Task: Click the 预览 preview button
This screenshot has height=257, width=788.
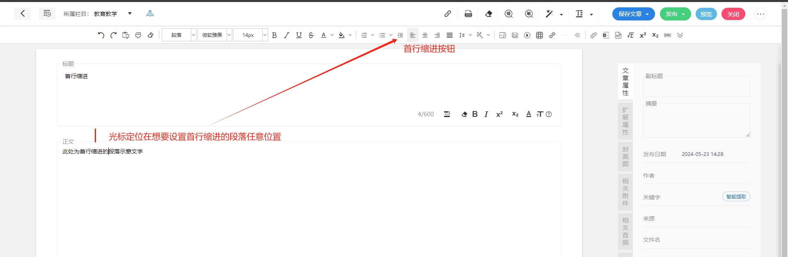Action: (706, 14)
